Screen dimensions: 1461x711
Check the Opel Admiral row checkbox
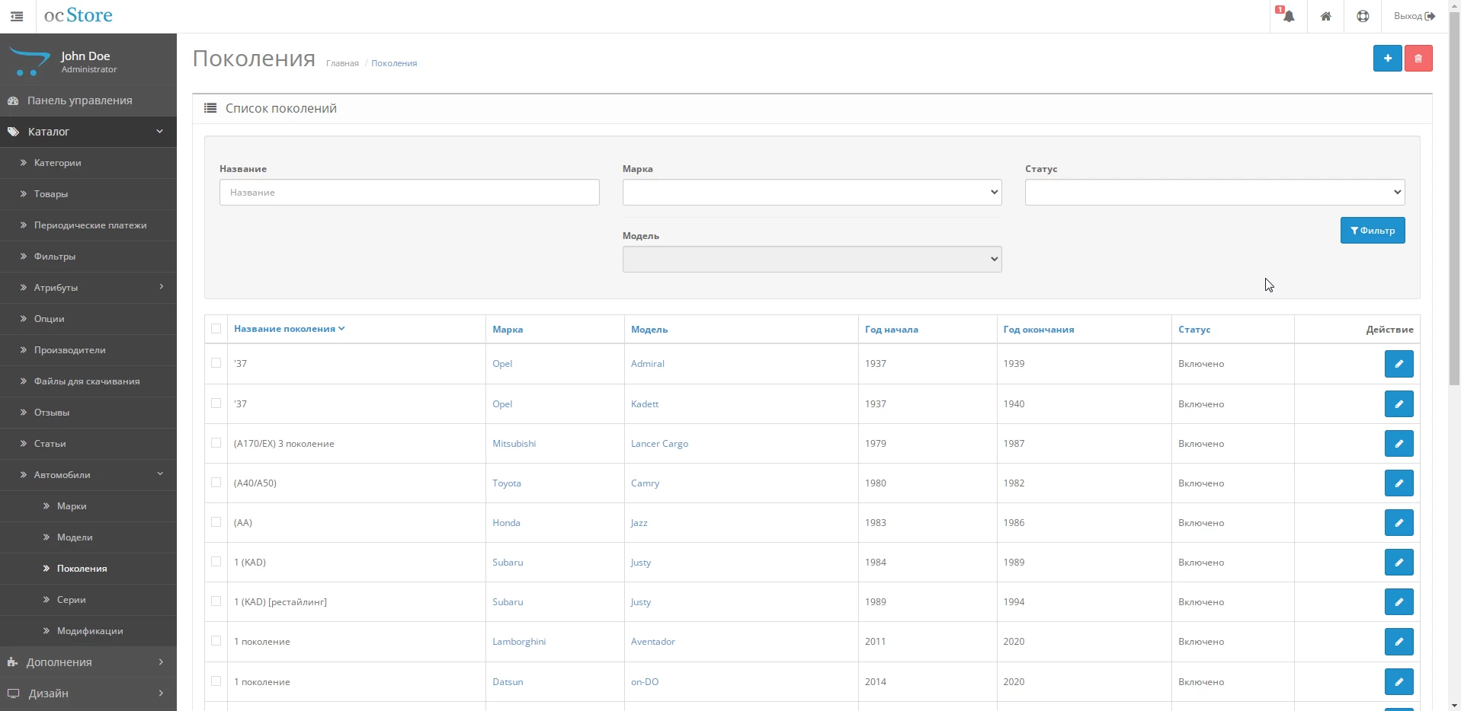216,363
